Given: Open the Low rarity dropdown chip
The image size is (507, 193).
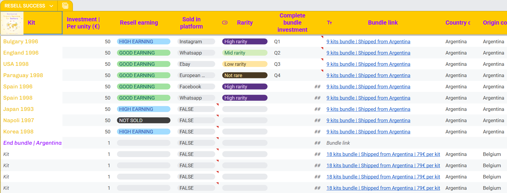Looking at the screenshot, I should tap(245, 64).
